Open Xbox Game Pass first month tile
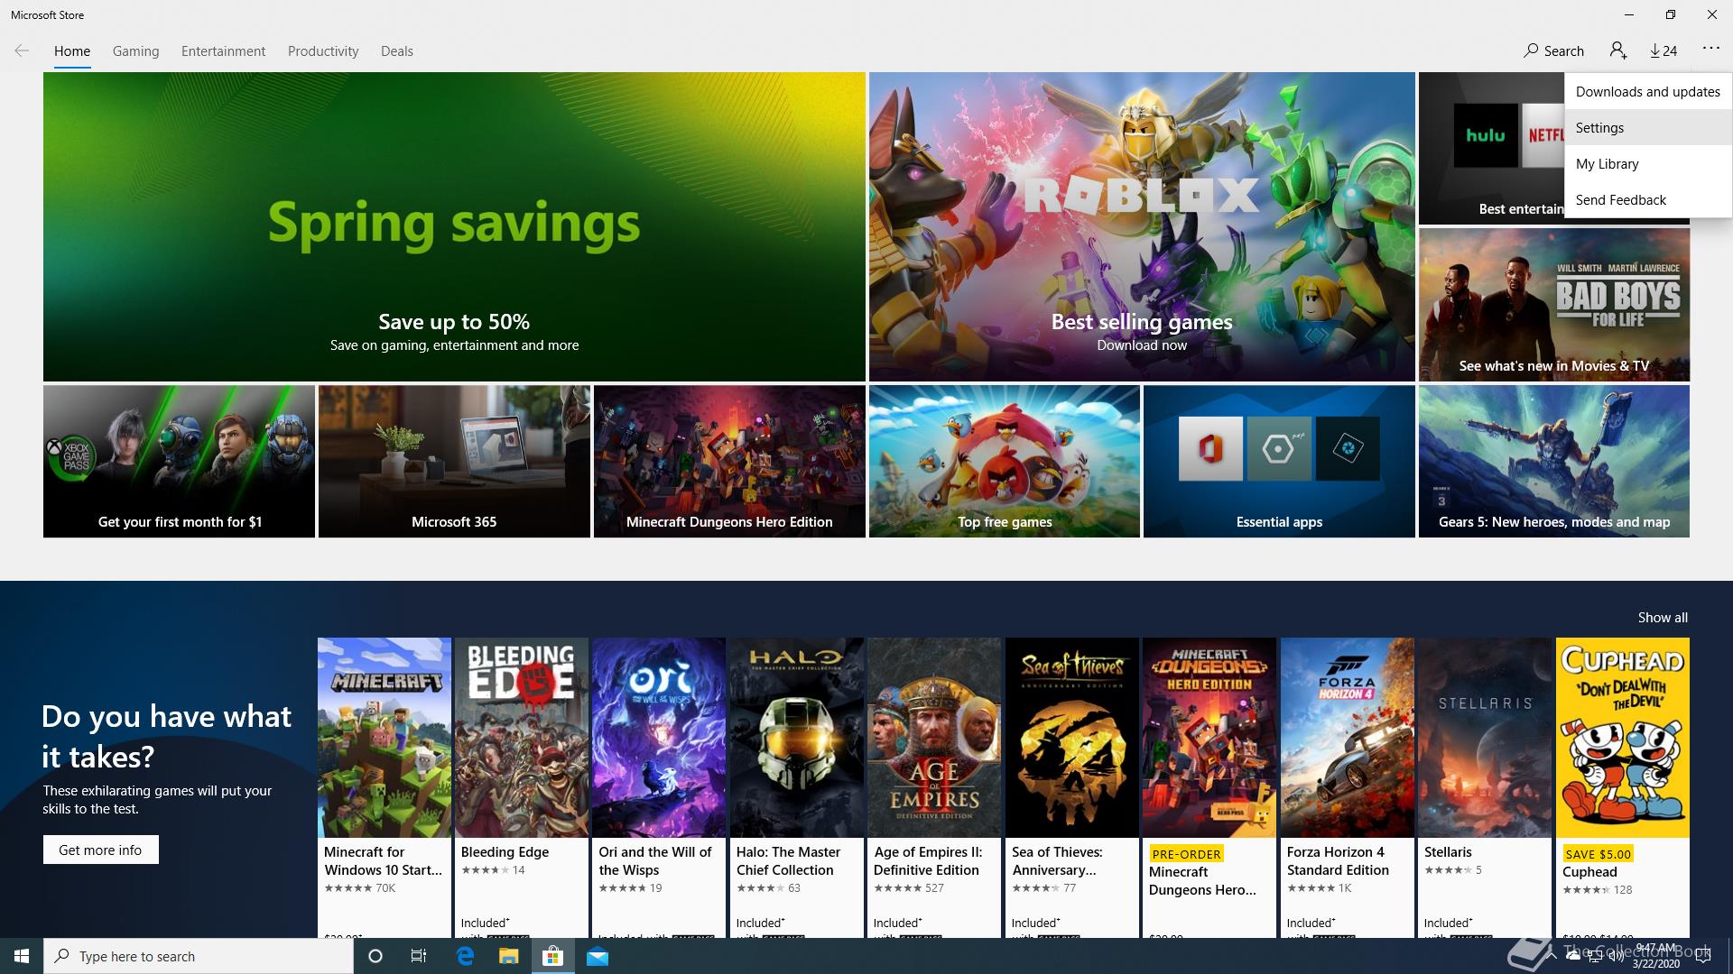 (179, 462)
